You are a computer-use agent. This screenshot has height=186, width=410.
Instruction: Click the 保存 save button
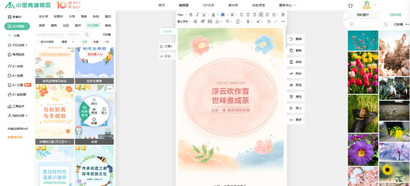click(296, 62)
